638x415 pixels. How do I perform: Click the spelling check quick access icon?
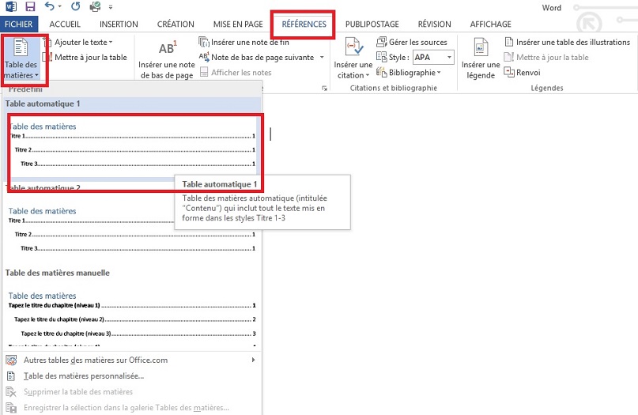click(x=95, y=6)
